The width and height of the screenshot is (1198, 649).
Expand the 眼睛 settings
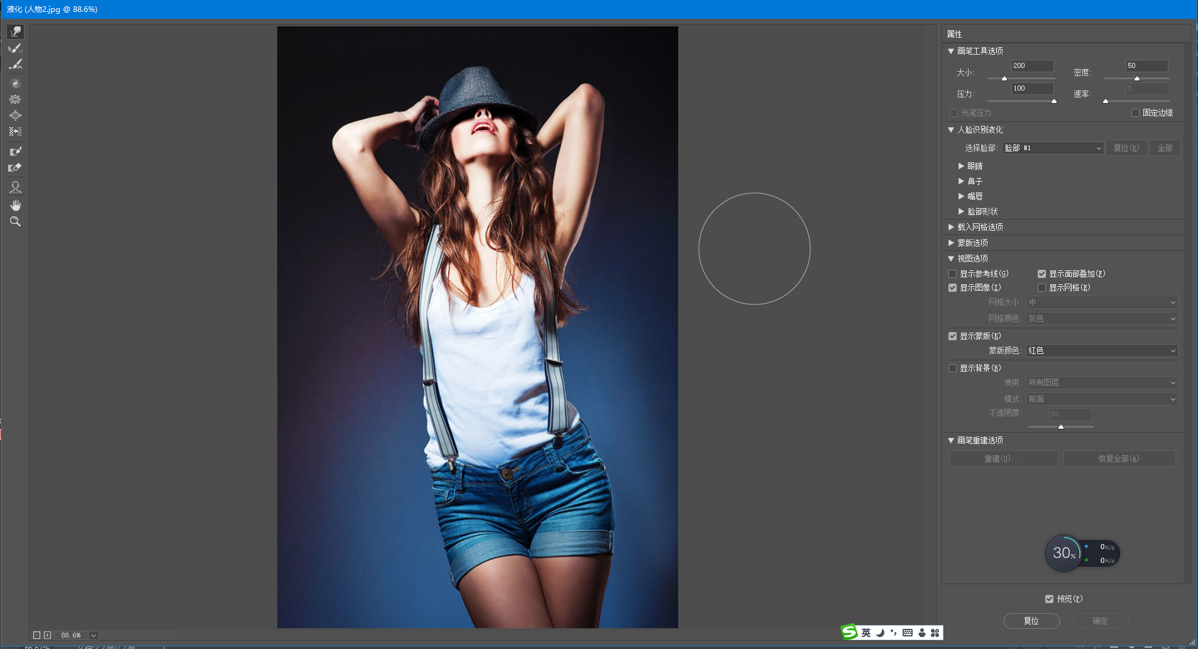tap(961, 166)
